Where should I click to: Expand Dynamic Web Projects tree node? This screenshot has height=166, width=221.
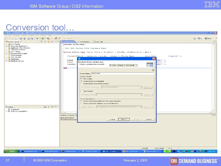click(6, 53)
